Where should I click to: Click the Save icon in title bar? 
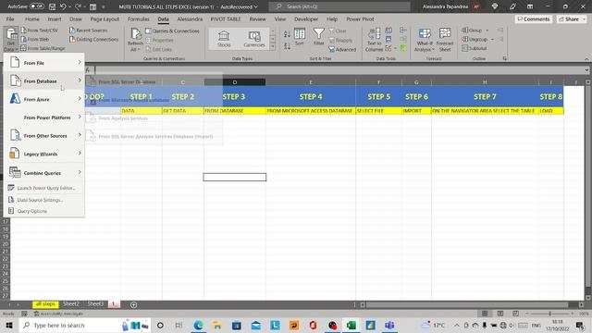(x=52, y=6)
